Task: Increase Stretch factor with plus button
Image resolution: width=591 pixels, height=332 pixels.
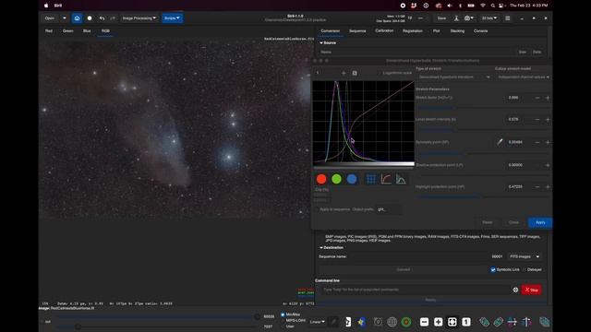Action: click(x=548, y=98)
